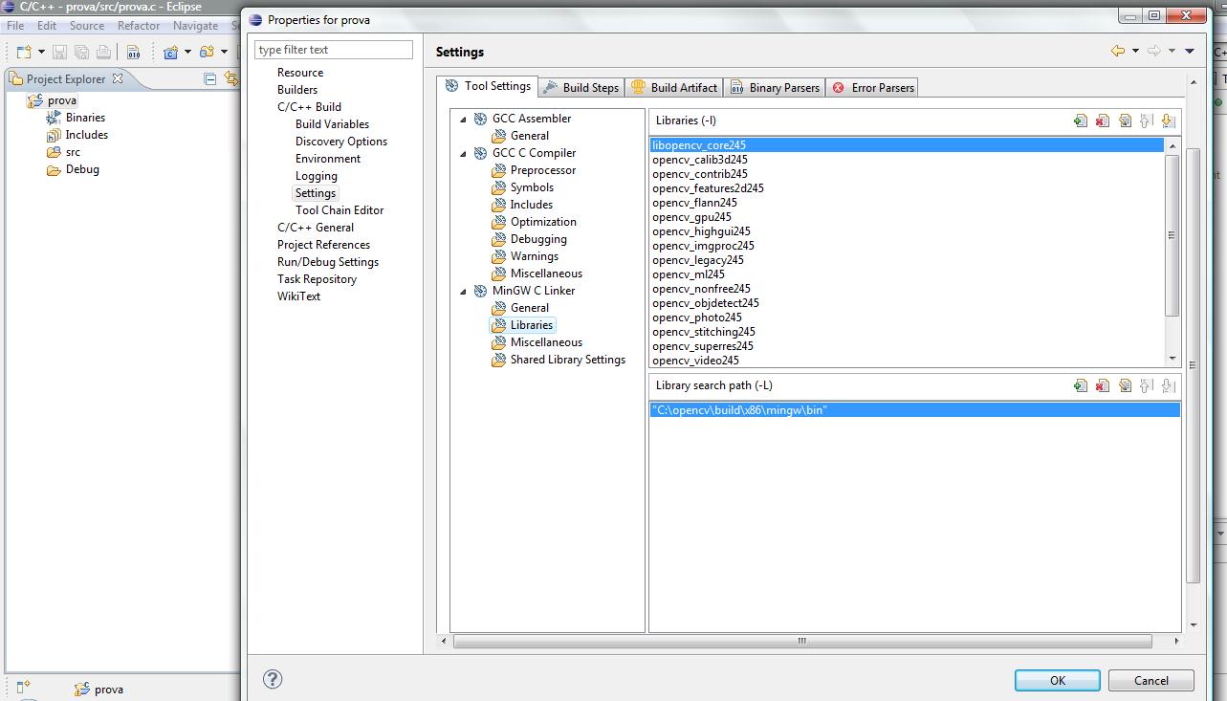Open the File menu in Eclipse
The height and width of the screenshot is (701, 1227).
[15, 26]
